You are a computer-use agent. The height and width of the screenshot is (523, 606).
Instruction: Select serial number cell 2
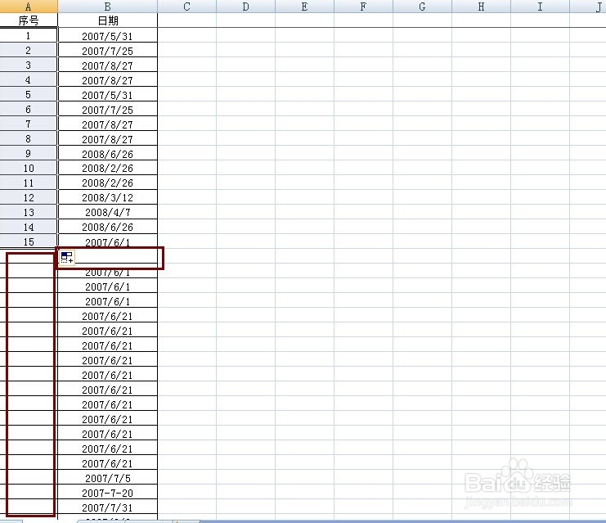click(x=29, y=50)
